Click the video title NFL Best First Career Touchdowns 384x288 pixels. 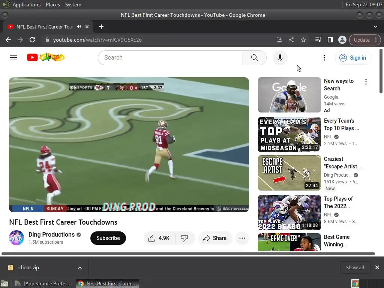point(63,222)
